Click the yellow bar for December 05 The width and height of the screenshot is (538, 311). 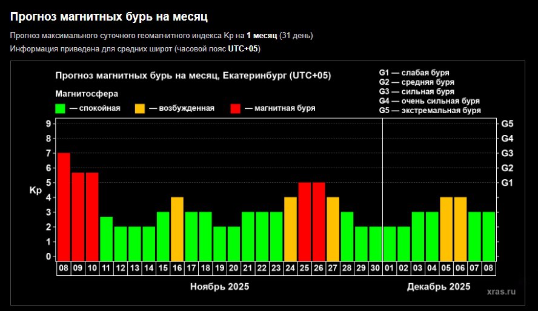click(x=447, y=228)
